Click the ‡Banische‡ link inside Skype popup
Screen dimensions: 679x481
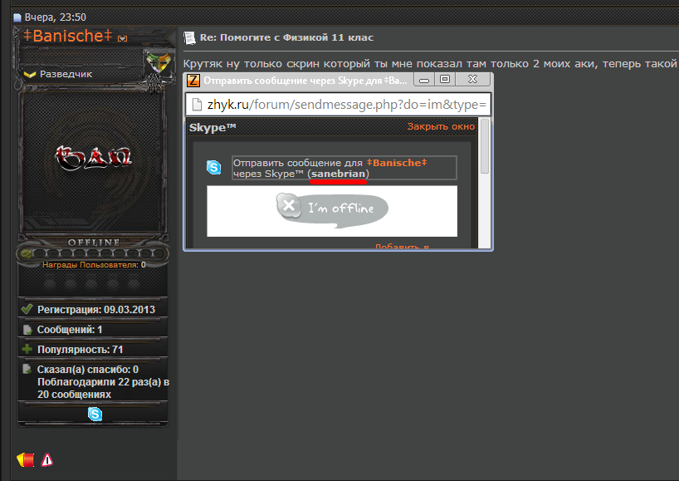point(396,163)
